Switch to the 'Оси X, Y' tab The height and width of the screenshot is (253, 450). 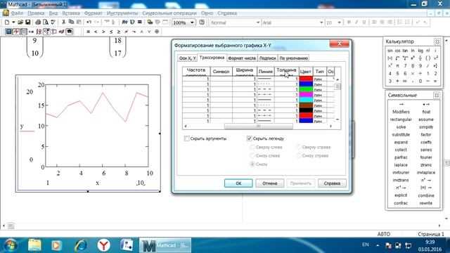[x=187, y=58]
